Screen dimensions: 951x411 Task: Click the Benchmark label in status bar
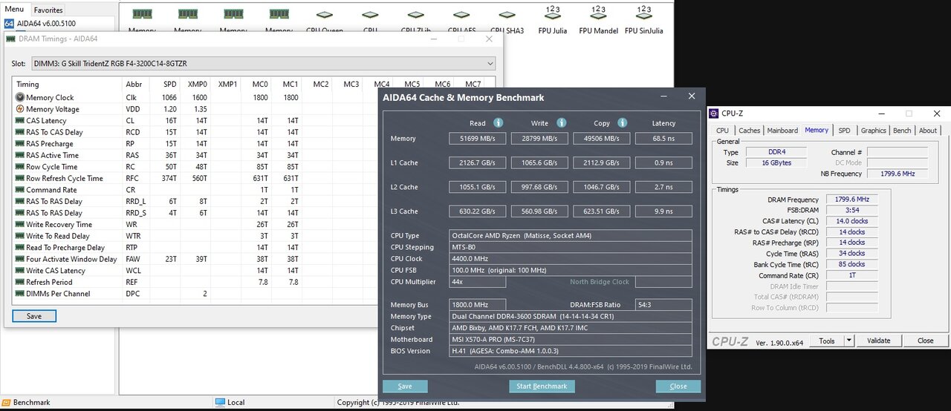point(31,402)
